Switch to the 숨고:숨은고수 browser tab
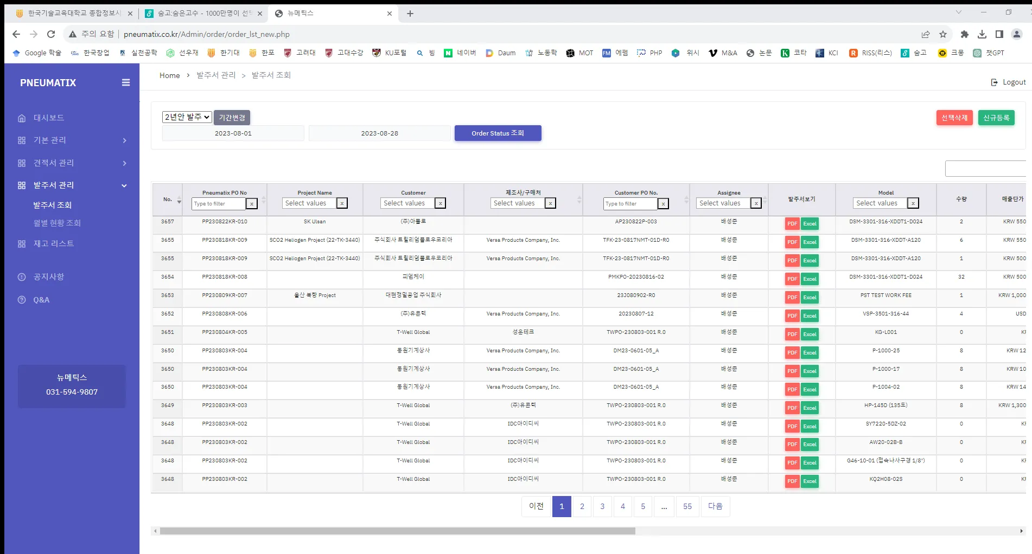 tap(203, 13)
